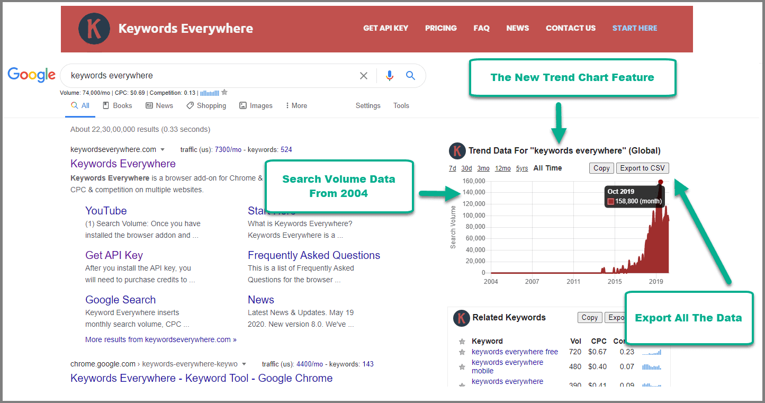The image size is (765, 403).
Task: Click the Copy button in Related Keywords
Action: point(590,318)
